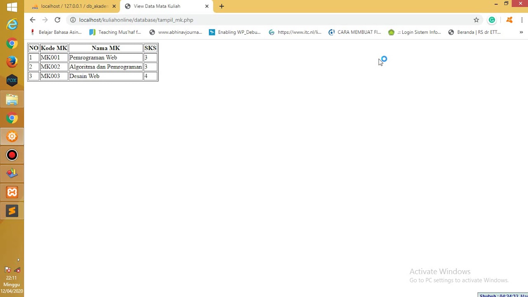This screenshot has height=297, width=528.
Task: Launch Internet Explorer from the taskbar
Action: 12,25
